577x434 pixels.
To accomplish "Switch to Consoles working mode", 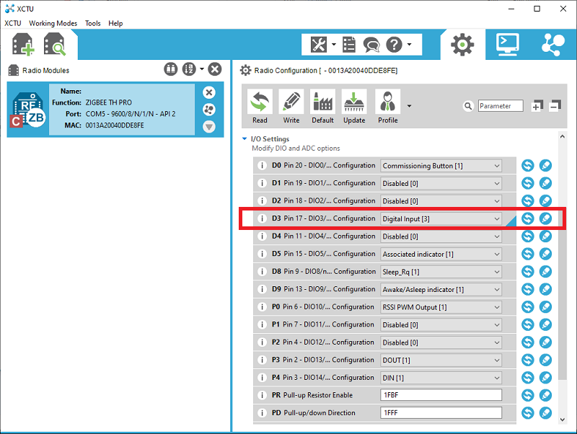I will (508, 44).
